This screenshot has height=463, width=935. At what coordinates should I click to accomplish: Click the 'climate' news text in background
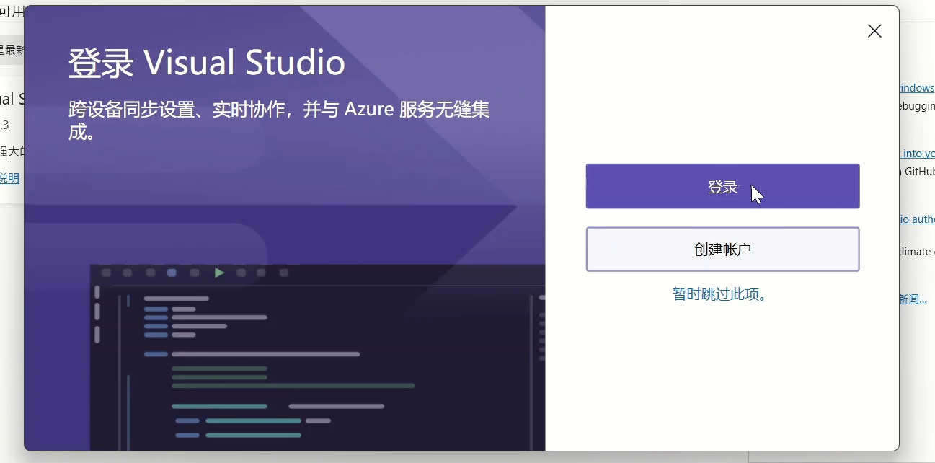click(x=917, y=252)
